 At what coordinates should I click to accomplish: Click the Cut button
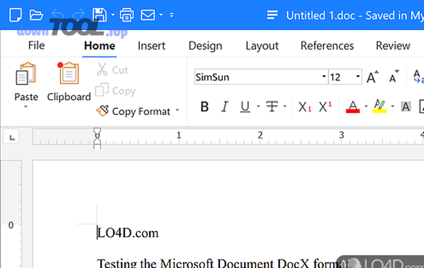tap(112, 70)
